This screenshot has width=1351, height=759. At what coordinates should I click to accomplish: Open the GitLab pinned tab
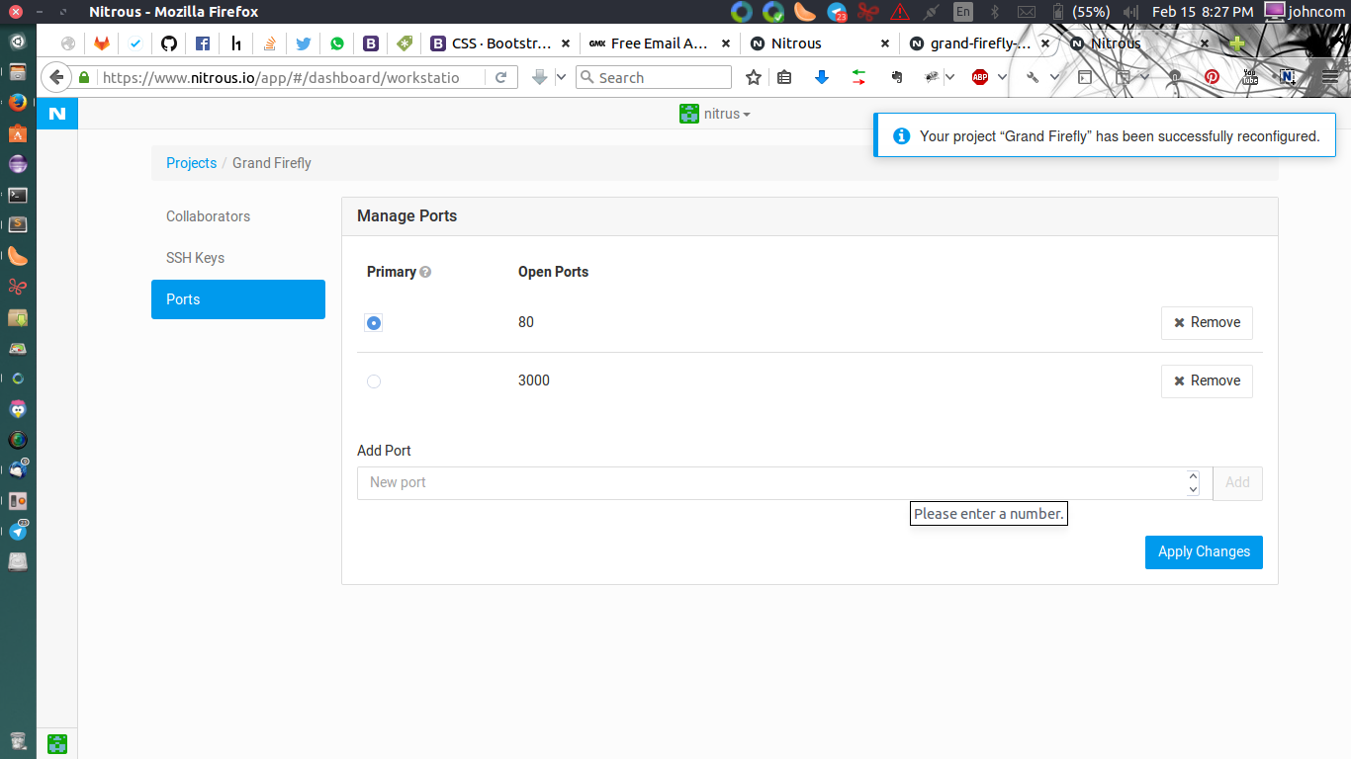pyautogui.click(x=102, y=43)
